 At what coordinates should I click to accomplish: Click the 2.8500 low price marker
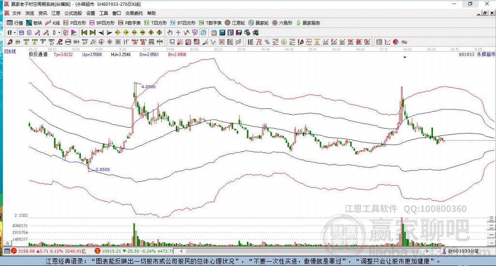[x=103, y=169]
